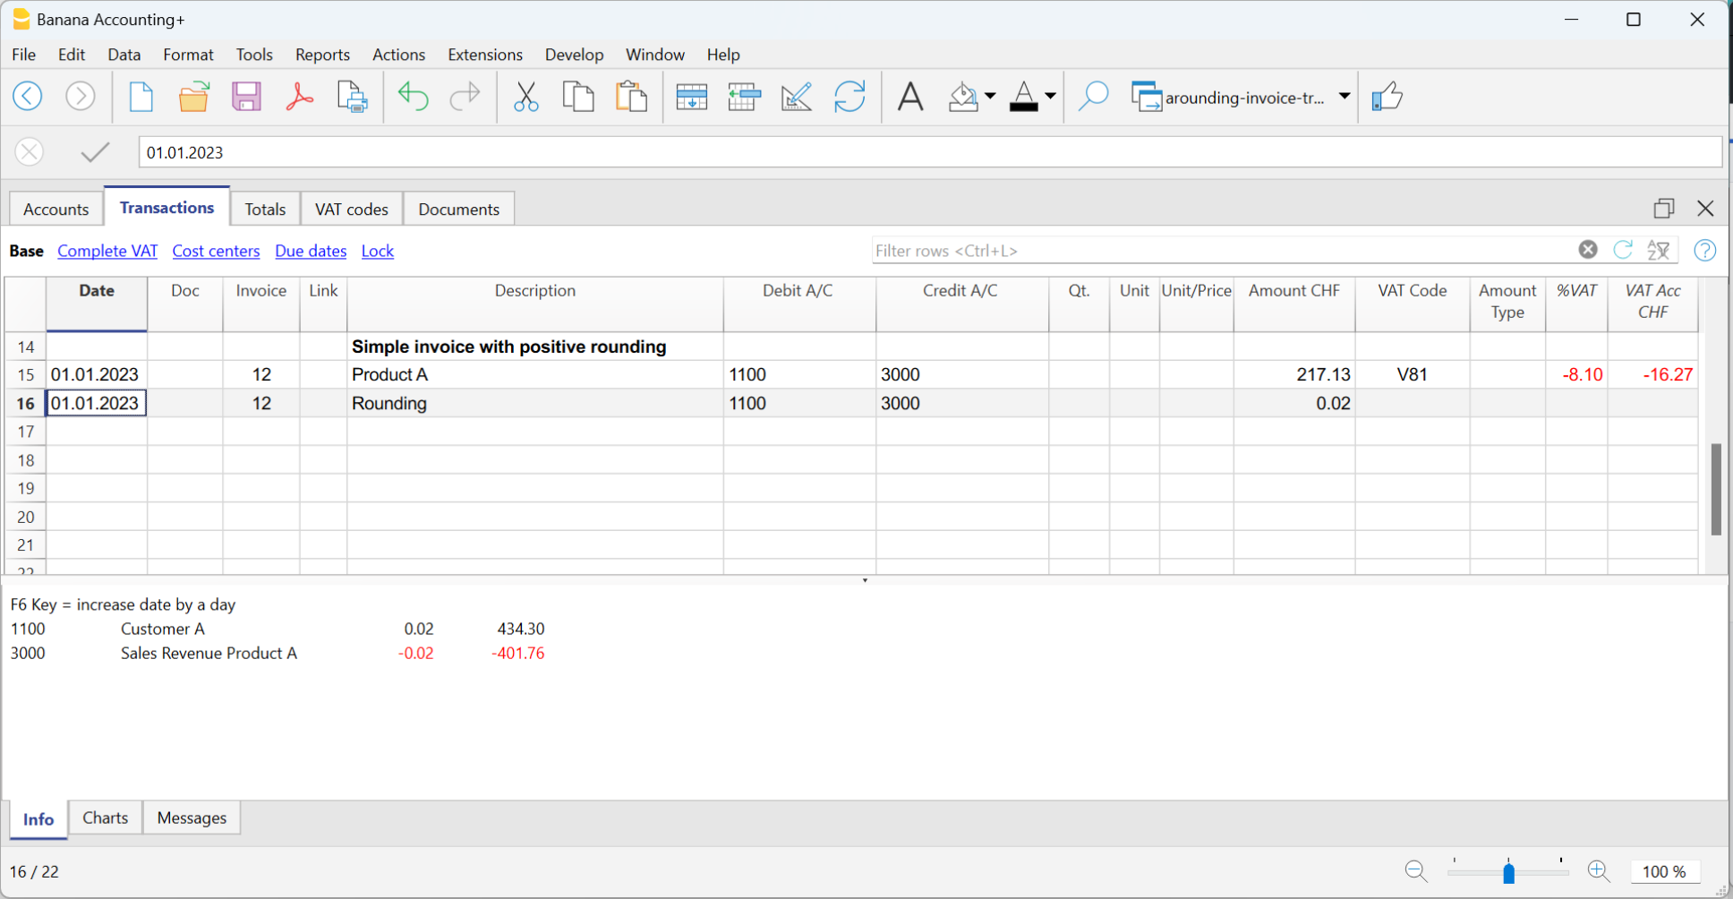Screen dimensions: 1733x899
Task: Open the folder icon to open a file
Action: pos(193,97)
